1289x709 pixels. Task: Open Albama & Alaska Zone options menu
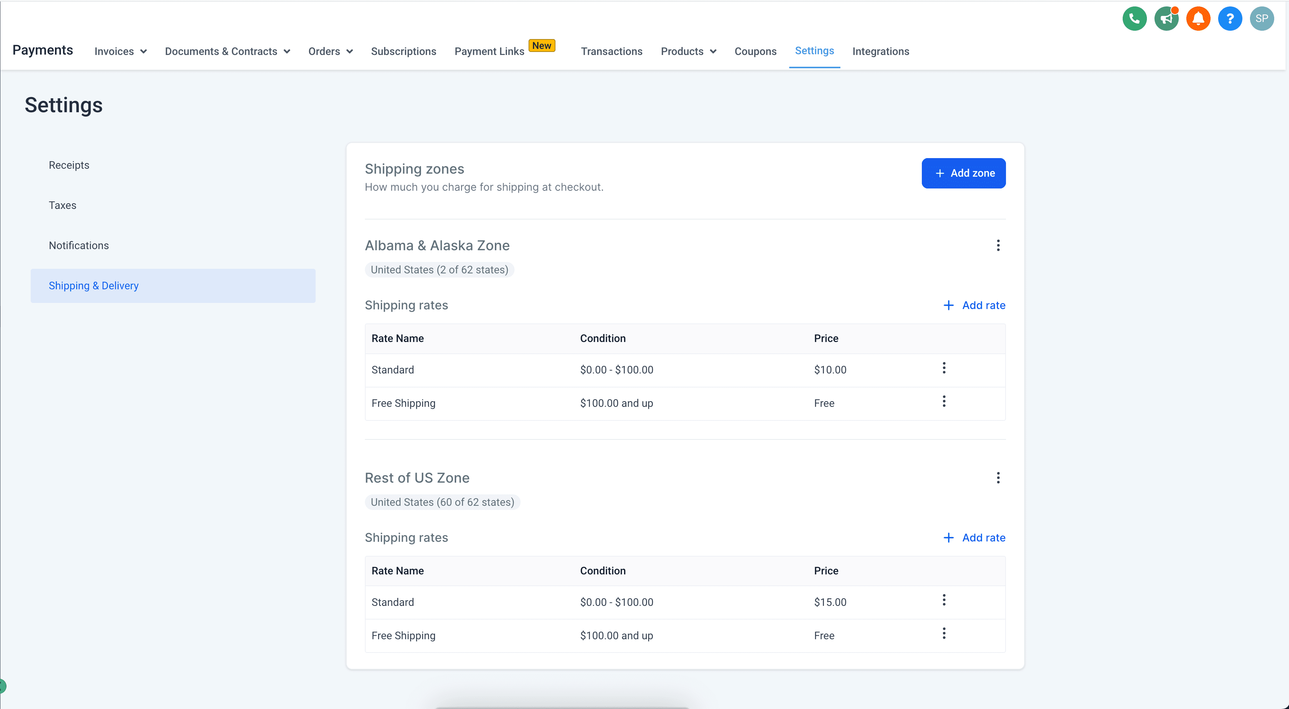pos(998,245)
